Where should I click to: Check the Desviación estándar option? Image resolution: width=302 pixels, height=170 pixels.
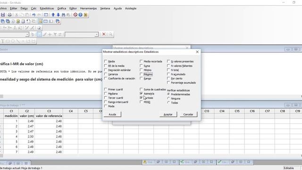[x=106, y=70]
